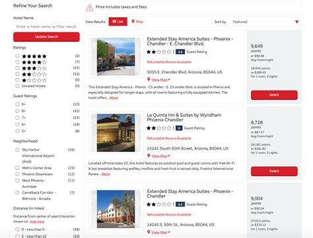Select the Sky Harbor International Airport neighborhood
The image size is (313, 238).
tap(17, 149)
